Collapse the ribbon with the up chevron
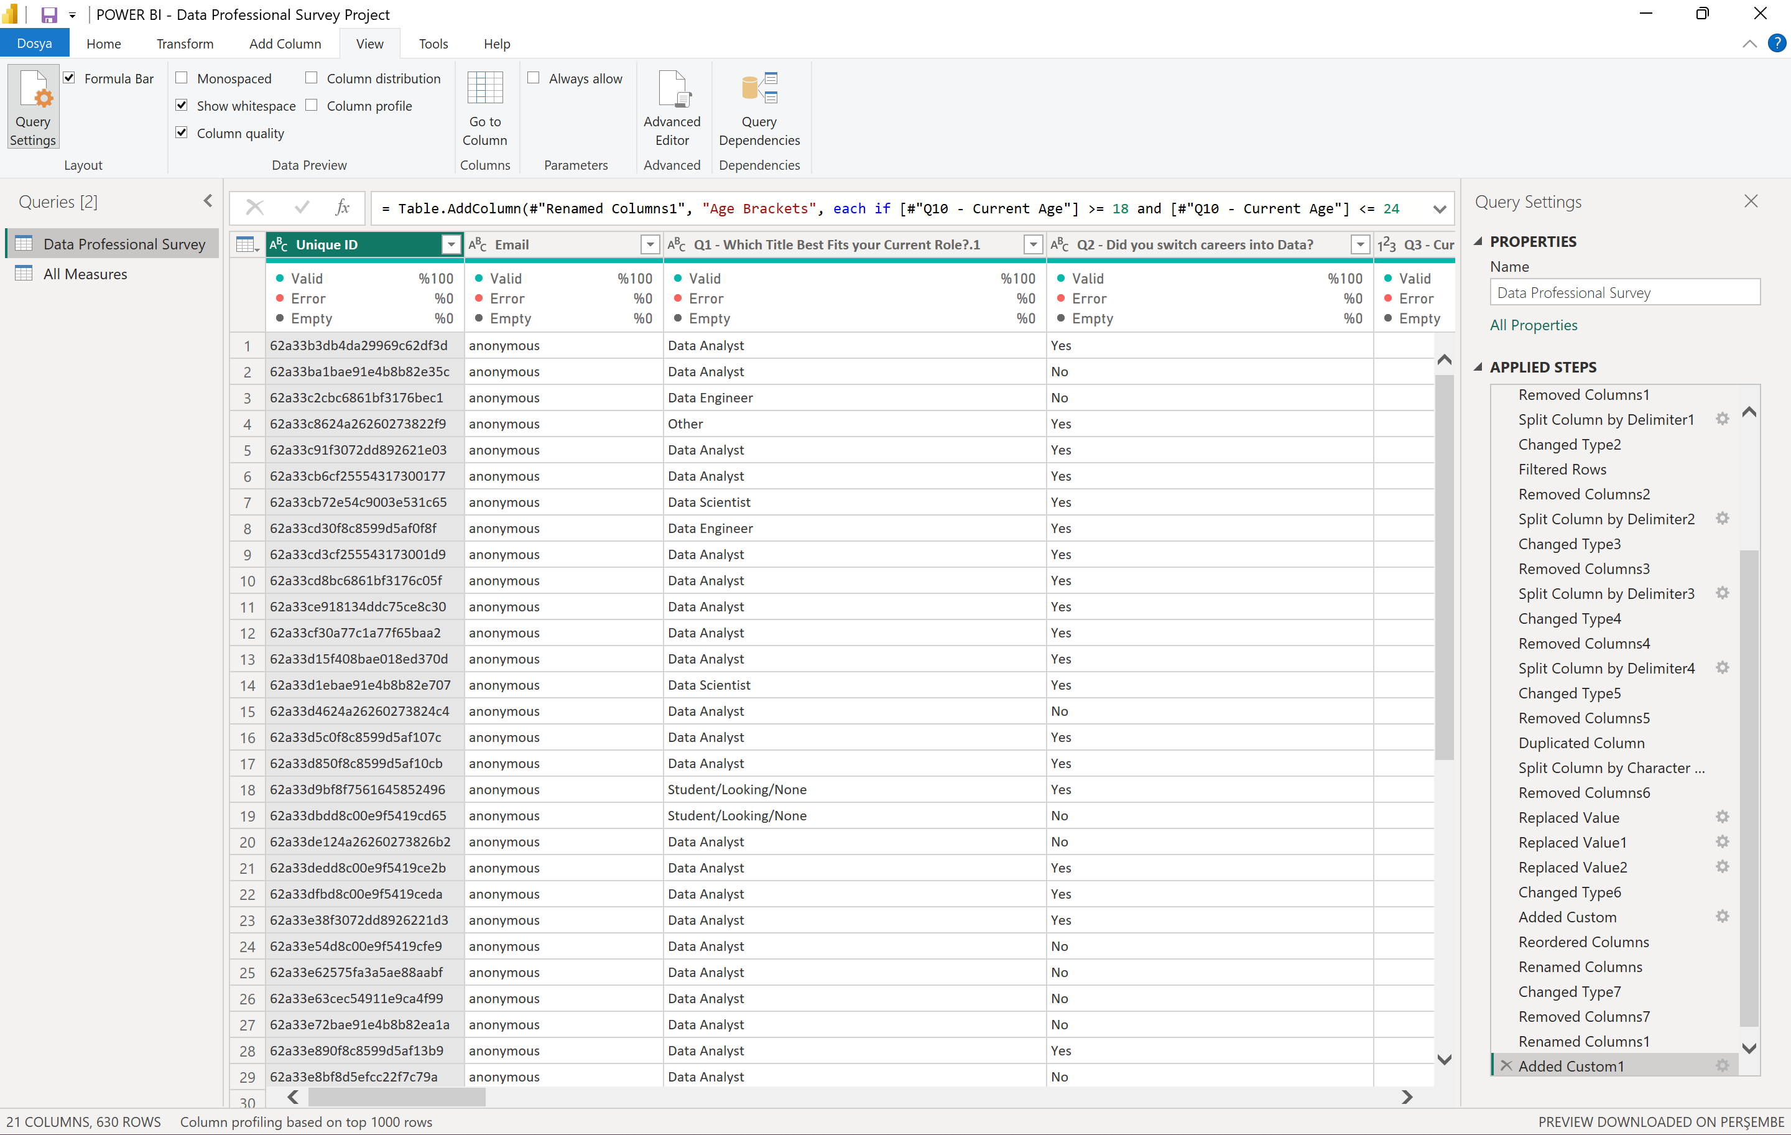Image resolution: width=1791 pixels, height=1135 pixels. click(1749, 44)
